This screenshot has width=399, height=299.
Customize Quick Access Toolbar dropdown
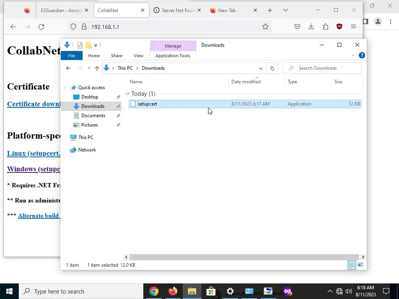tap(96, 46)
